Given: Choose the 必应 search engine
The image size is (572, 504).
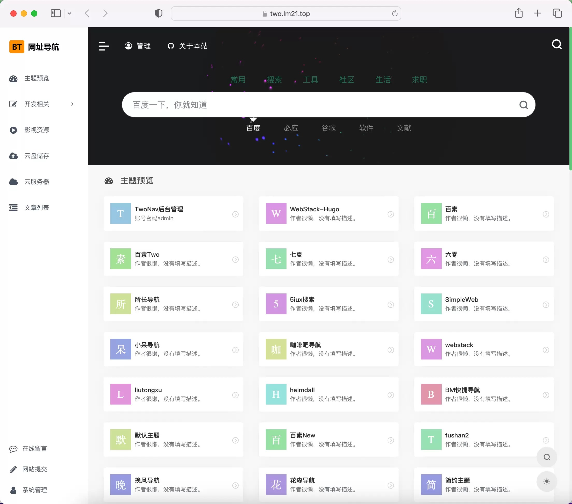Looking at the screenshot, I should click(291, 128).
